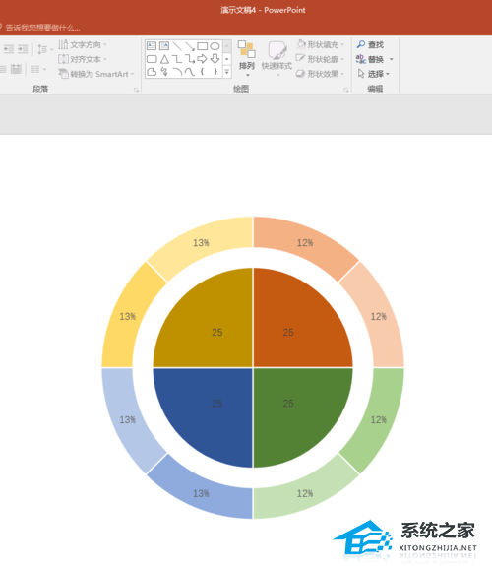Select the right block arrow shape
The width and height of the screenshot is (492, 566).
202,59
